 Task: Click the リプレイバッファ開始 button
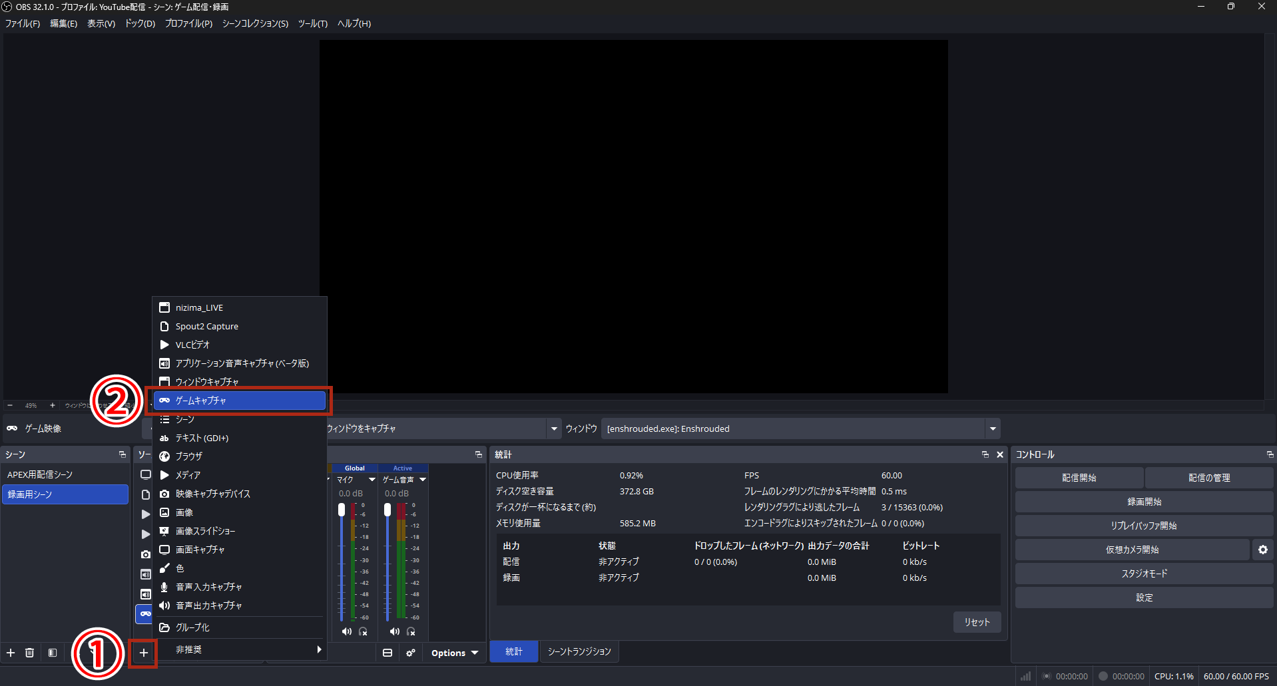coord(1144,526)
